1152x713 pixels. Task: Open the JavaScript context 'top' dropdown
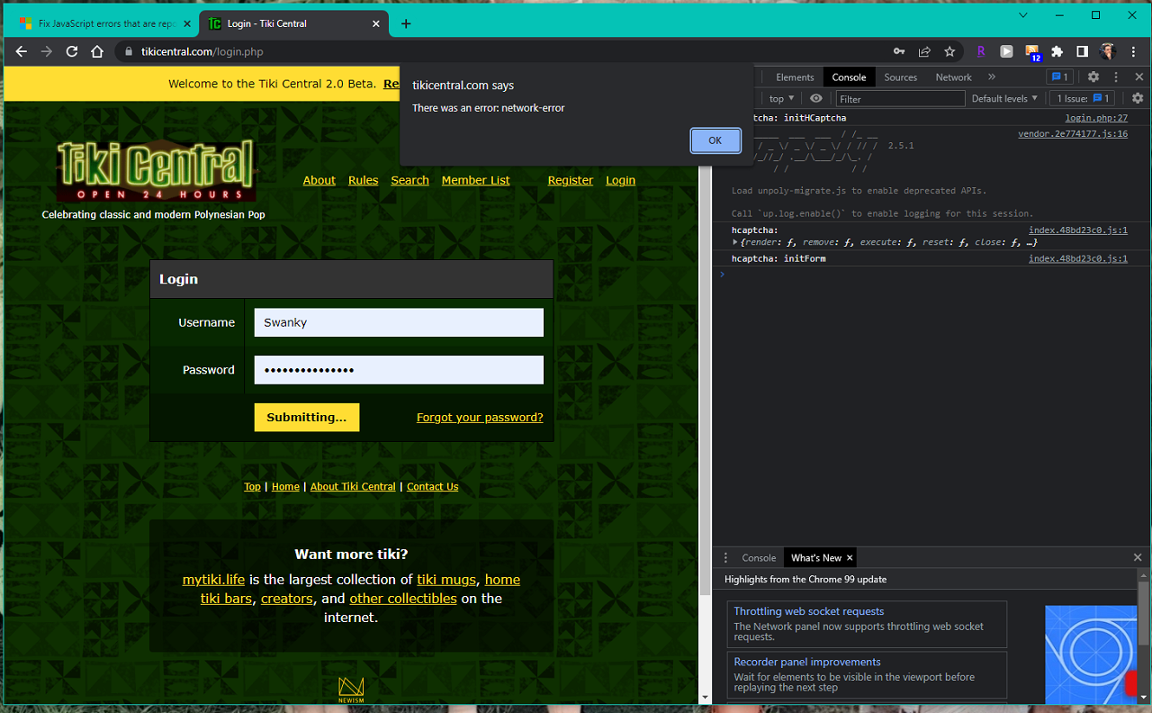pos(781,98)
